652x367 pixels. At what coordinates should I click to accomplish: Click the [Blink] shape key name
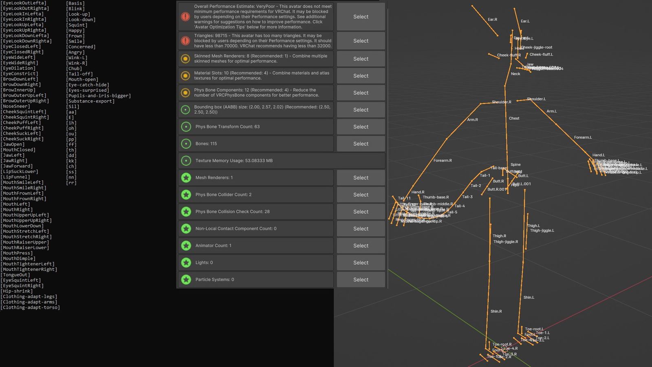pyautogui.click(x=75, y=9)
